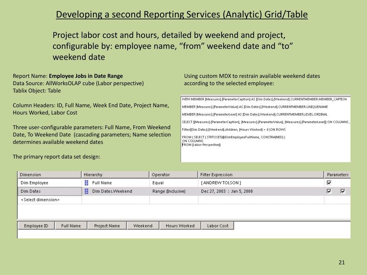The height and width of the screenshot is (275, 367).
Task: Click the Filter ... ON ROWS MDX line
Action: pos(234,129)
